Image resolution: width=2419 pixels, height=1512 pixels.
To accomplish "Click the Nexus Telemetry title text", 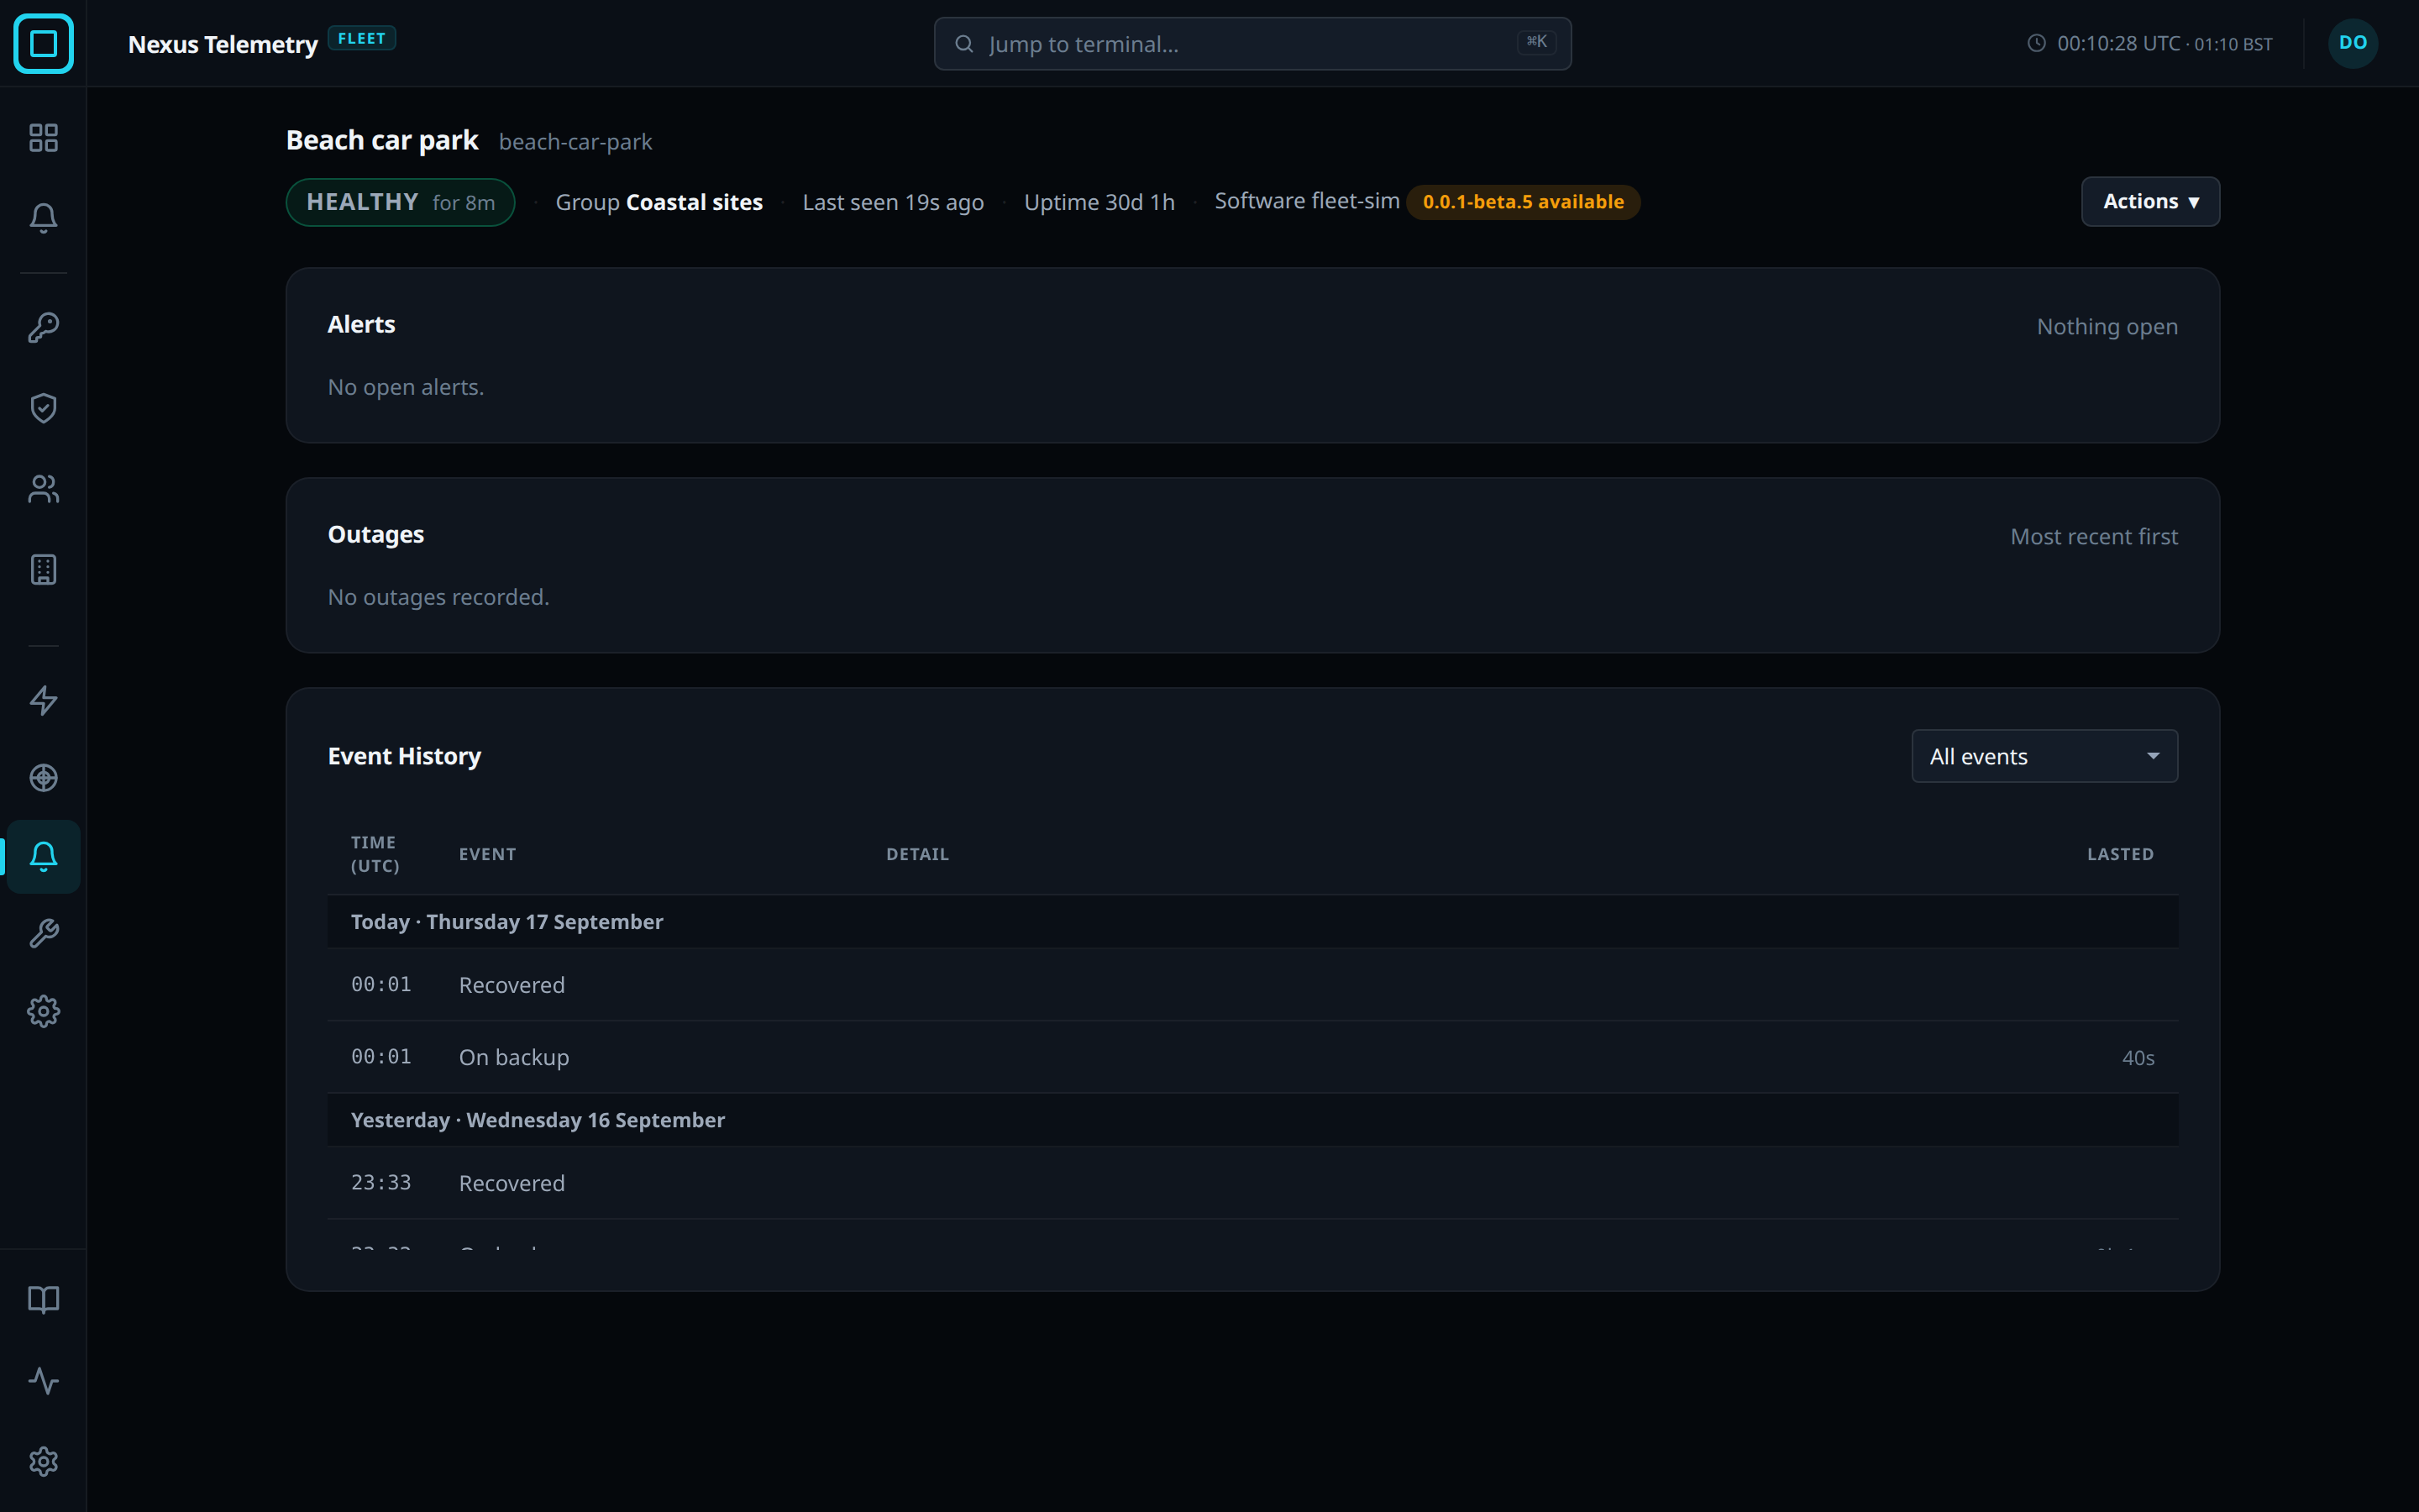I will [x=223, y=44].
